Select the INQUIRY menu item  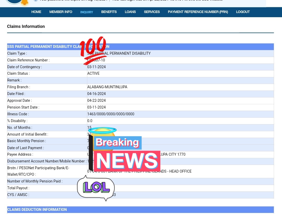point(86,12)
